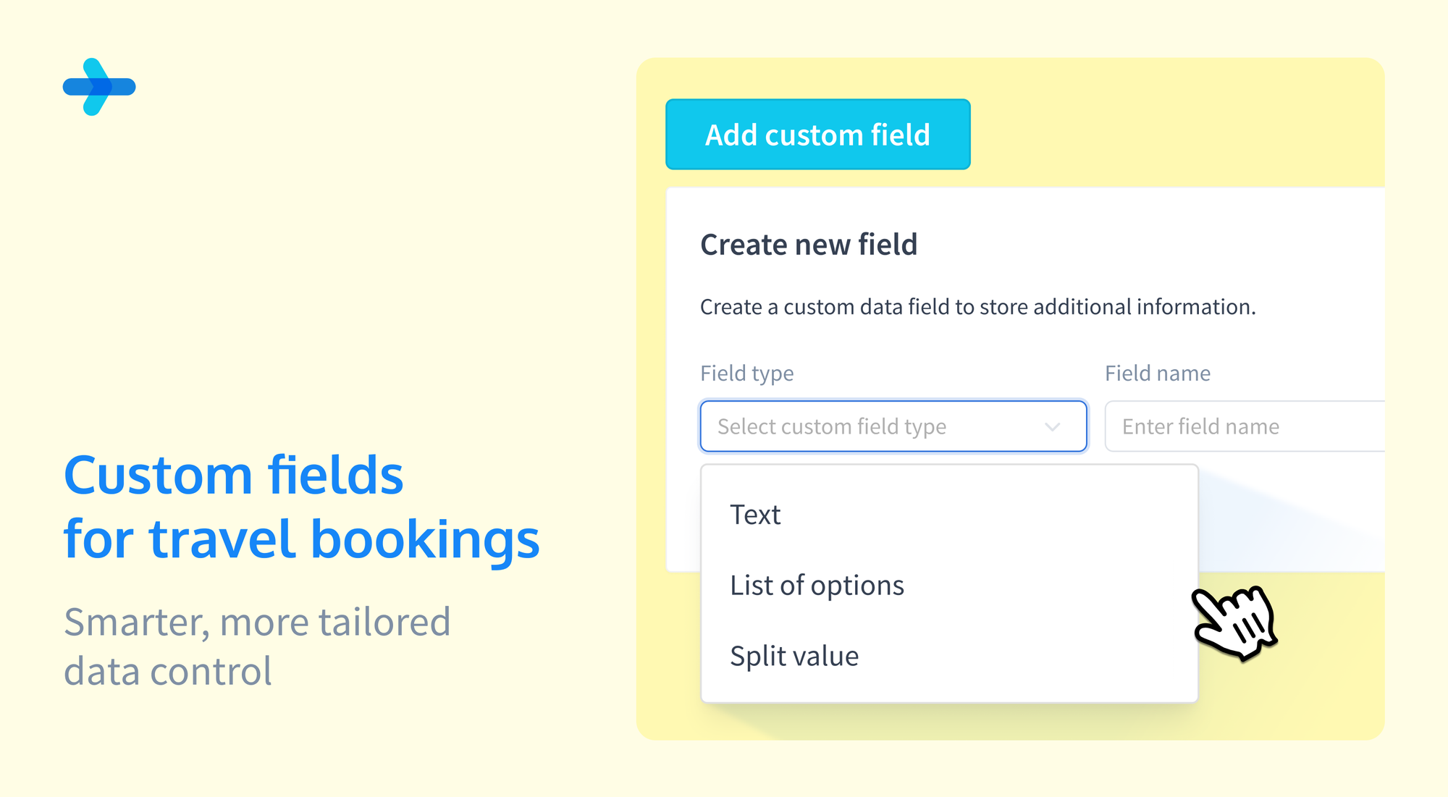
Task: Select List of options in the menu
Action: click(x=817, y=585)
